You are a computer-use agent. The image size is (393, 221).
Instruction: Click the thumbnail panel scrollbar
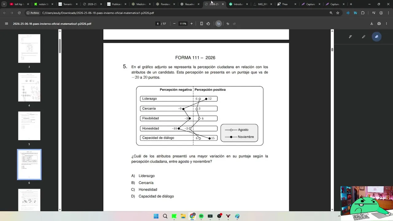click(x=60, y=46)
